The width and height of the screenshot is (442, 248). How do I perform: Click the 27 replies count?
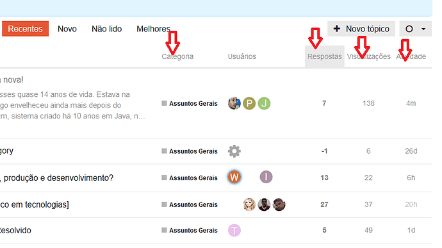(324, 204)
